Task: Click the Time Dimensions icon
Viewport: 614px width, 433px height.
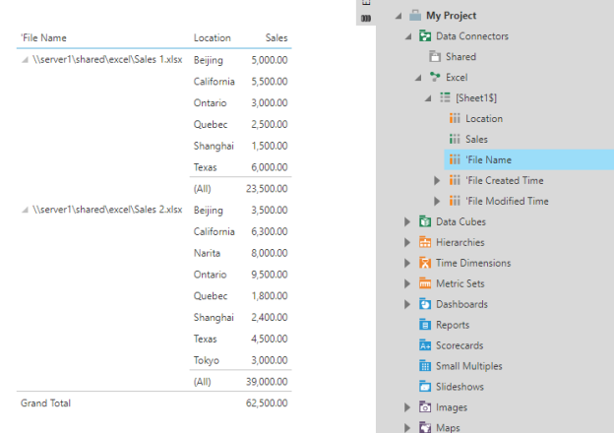Action: [425, 264]
